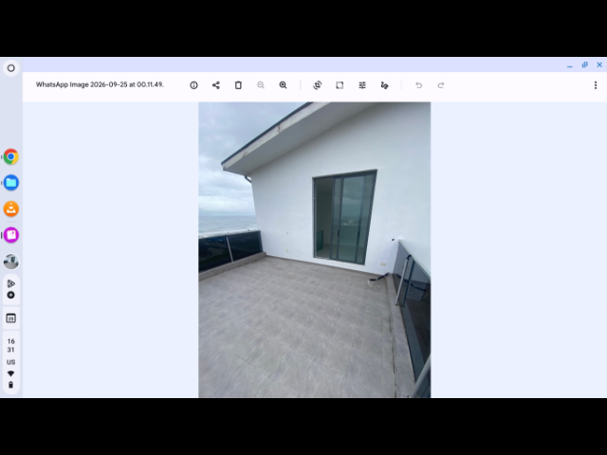Minimize the Gallery window
Image resolution: width=607 pixels, height=455 pixels.
569,65
